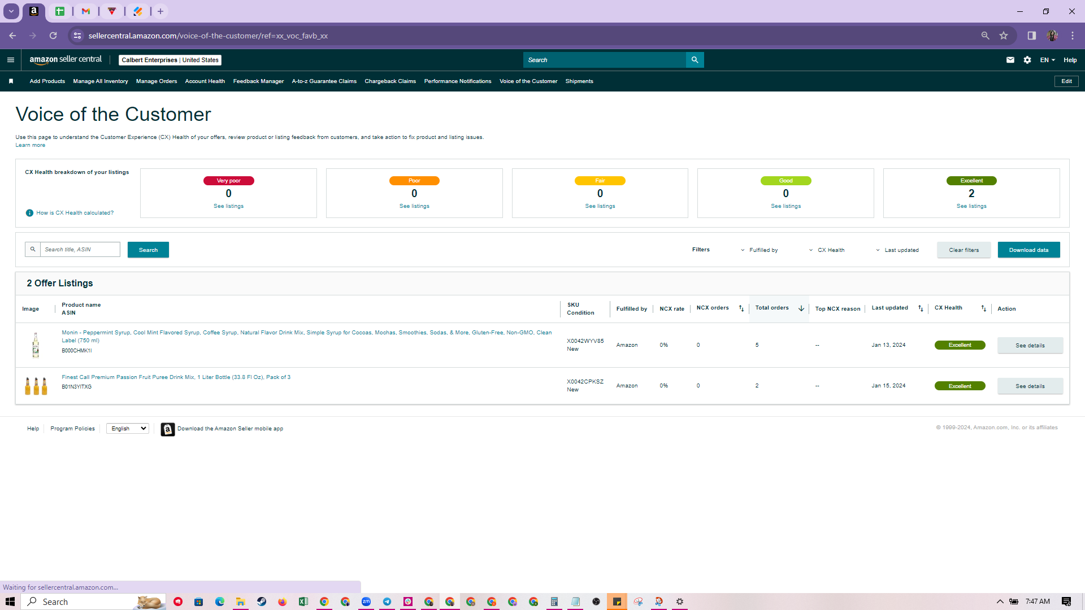Open the browser side panel icon
This screenshot has height=610, width=1085.
[1032, 36]
